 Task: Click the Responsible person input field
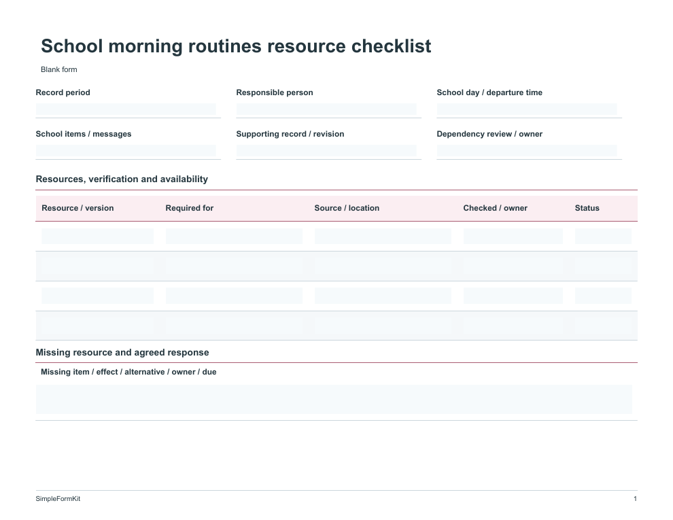[x=326, y=109]
